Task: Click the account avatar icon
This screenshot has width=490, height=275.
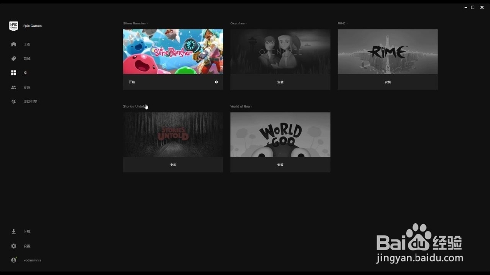Action: (x=13, y=260)
